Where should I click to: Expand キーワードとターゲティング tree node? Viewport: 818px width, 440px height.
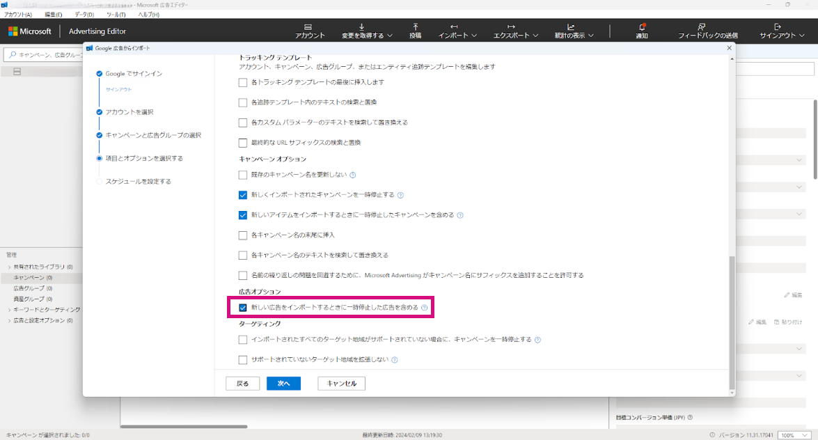click(x=9, y=310)
